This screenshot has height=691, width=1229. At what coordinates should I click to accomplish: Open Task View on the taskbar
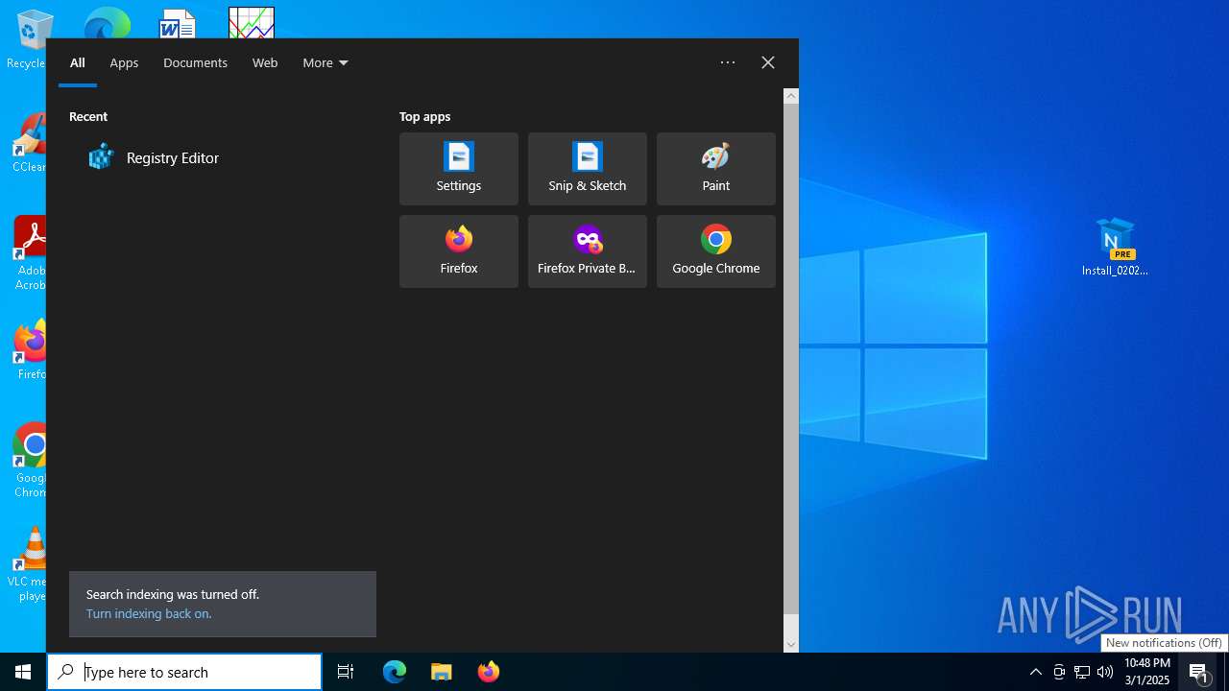point(346,672)
